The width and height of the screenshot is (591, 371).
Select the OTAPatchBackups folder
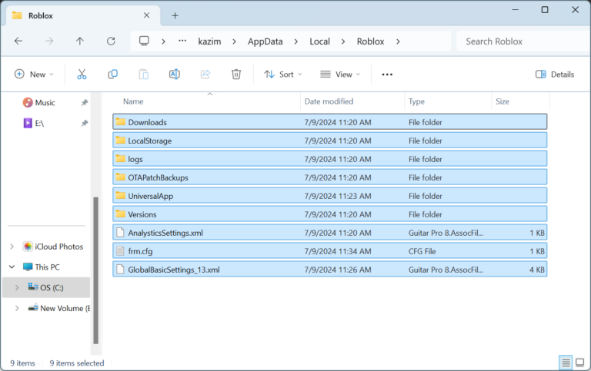[330, 177]
